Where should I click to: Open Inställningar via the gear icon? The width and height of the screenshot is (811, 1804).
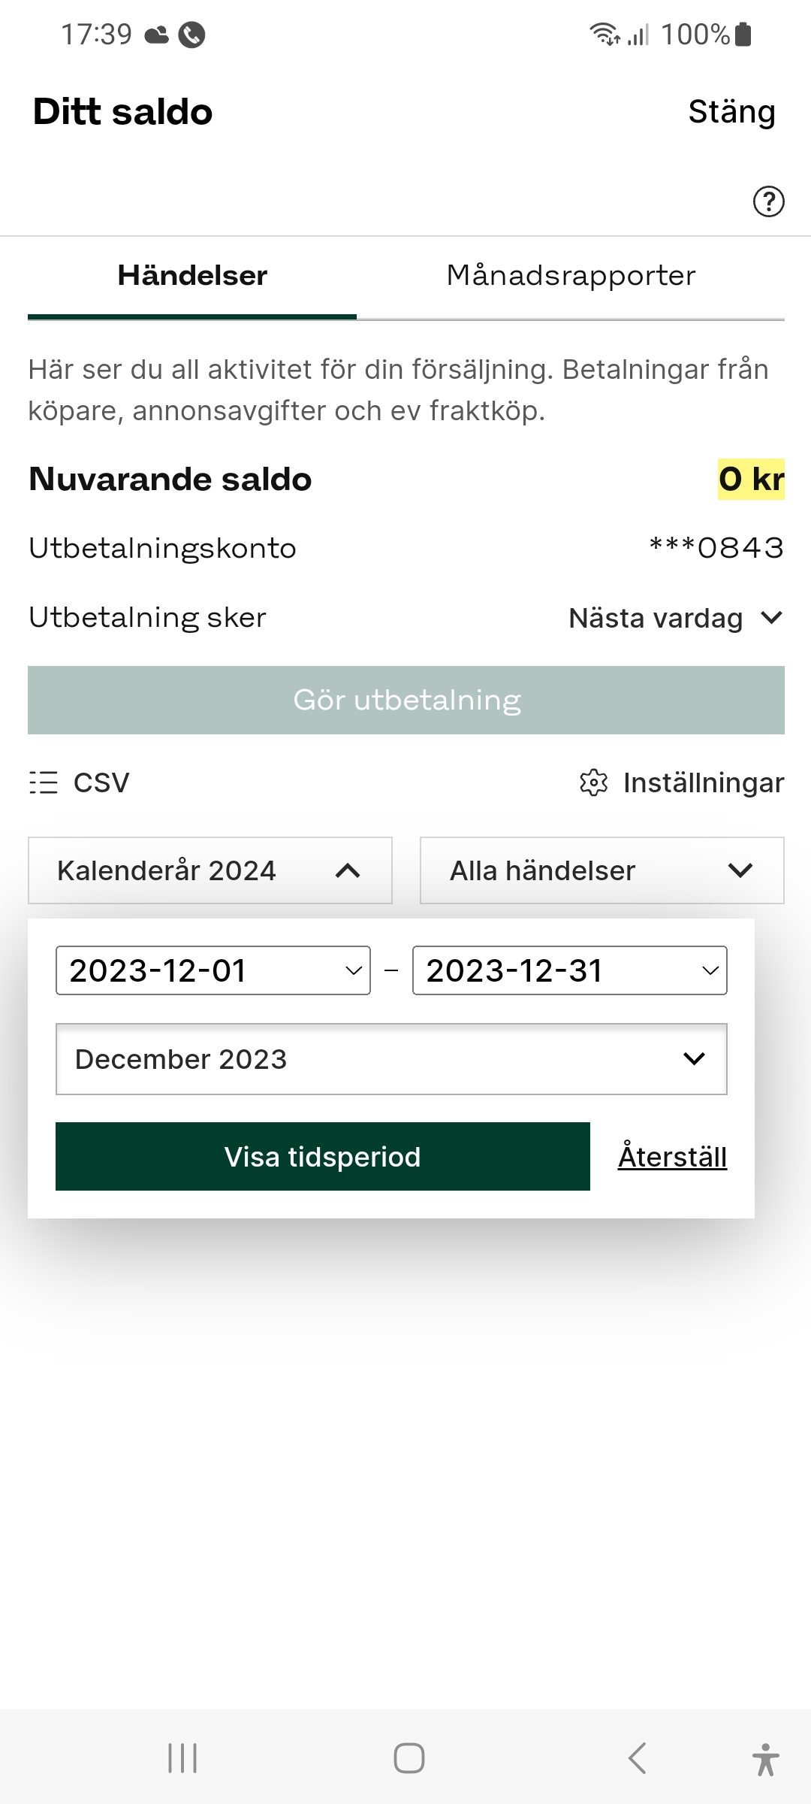coord(593,782)
